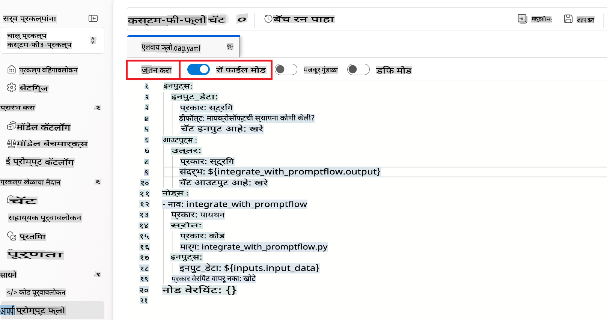Open प्रकल्प वहिंगावलोकन home icon
The width and height of the screenshot is (607, 320).
[12, 69]
